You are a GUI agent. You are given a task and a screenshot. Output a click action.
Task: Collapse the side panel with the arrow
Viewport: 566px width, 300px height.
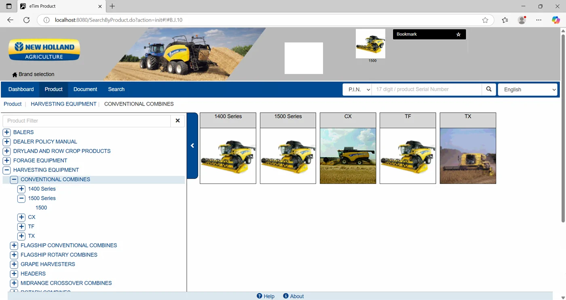[192, 146]
